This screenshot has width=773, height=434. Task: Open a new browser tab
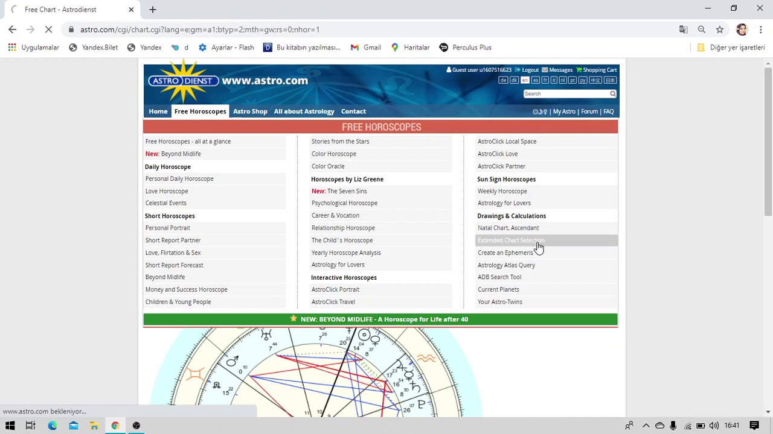coord(152,10)
